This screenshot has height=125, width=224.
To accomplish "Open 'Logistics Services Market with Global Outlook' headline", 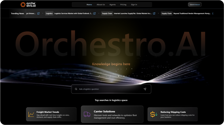I will coord(73,14).
